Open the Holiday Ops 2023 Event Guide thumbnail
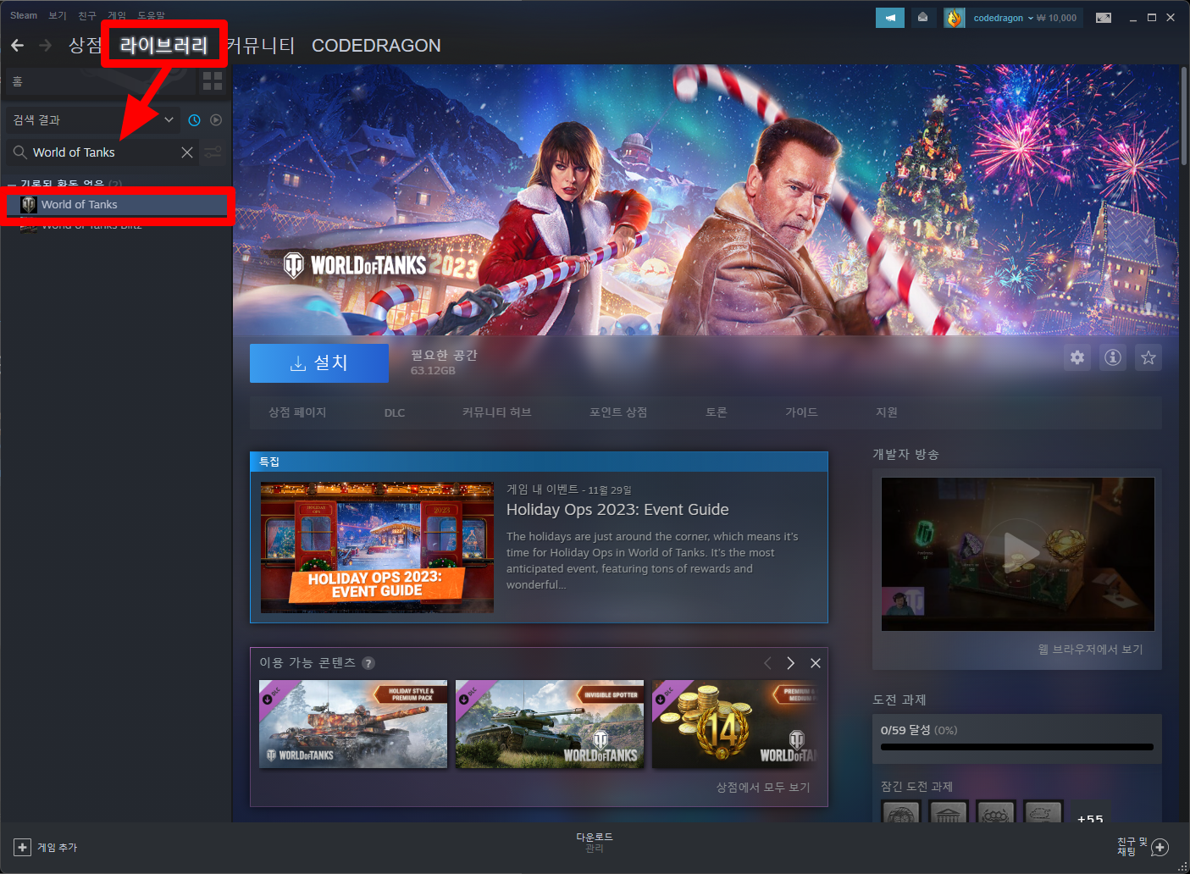 point(377,547)
